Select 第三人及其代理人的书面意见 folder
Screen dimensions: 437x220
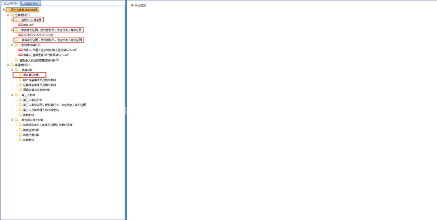coord(41,110)
